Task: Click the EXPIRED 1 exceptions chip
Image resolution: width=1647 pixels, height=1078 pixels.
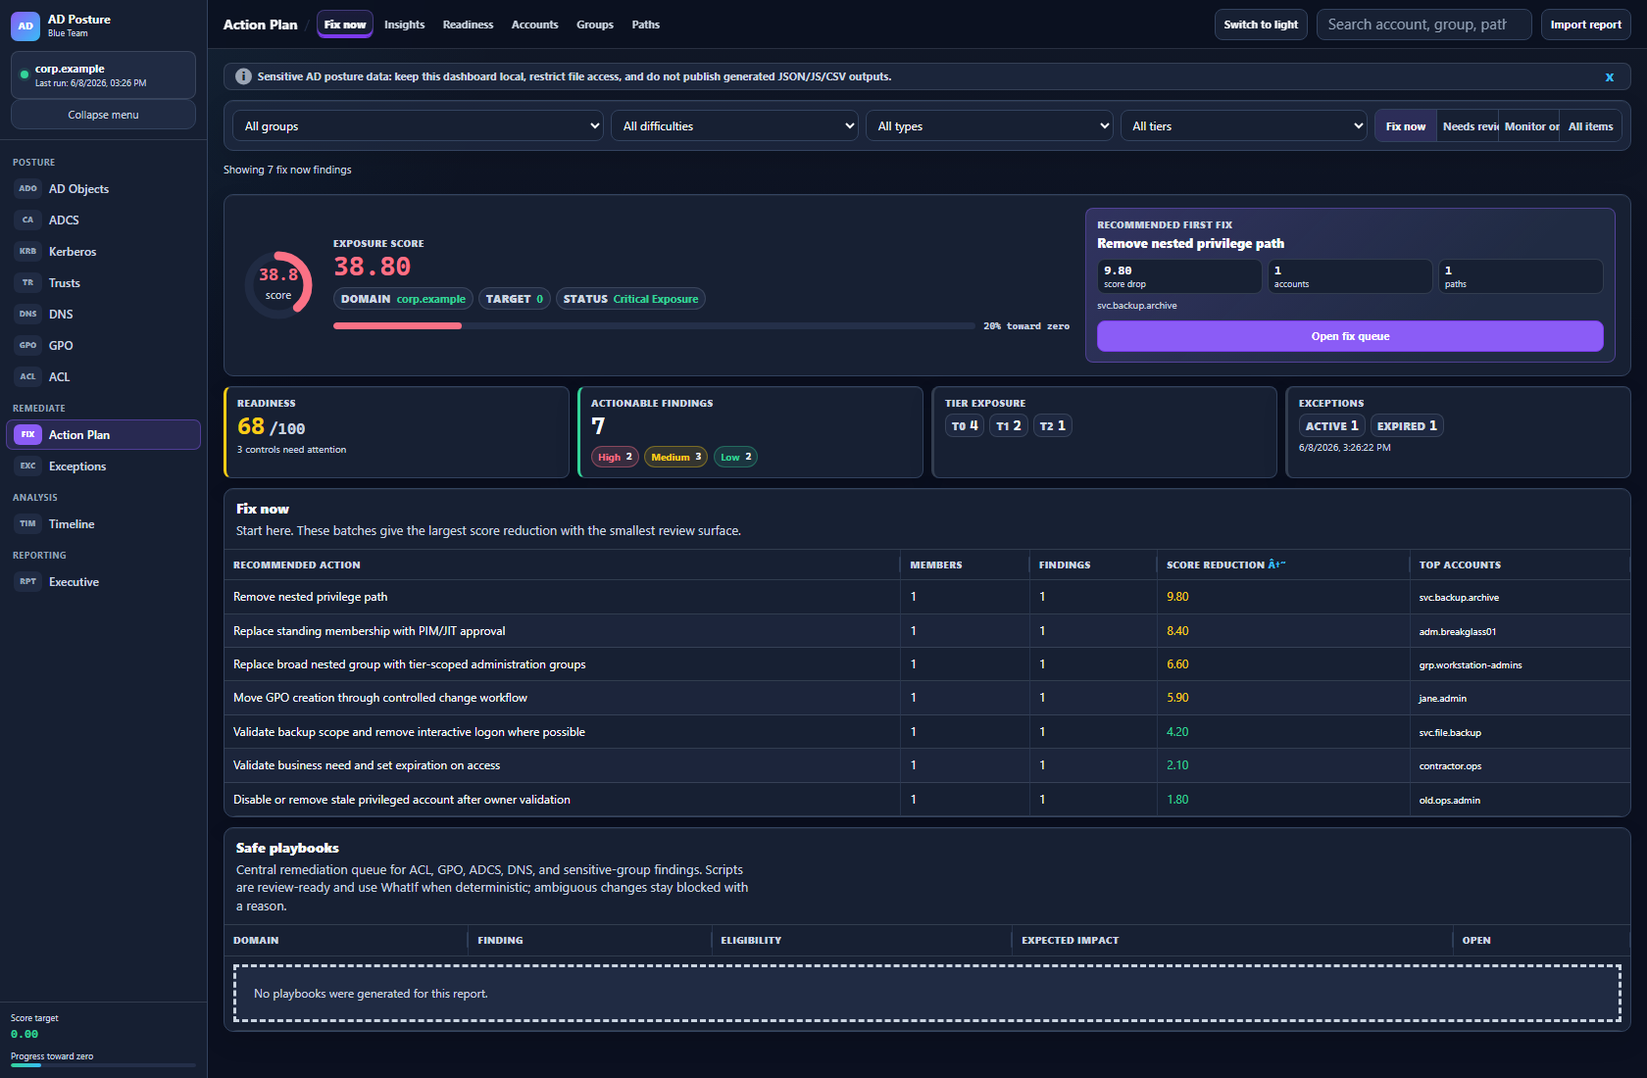Action: click(1407, 425)
